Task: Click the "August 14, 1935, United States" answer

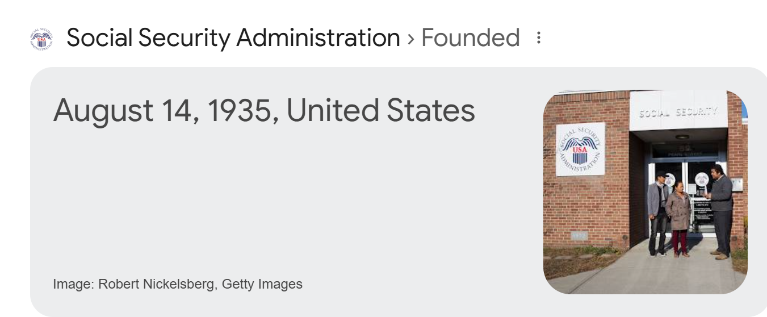Action: [264, 111]
